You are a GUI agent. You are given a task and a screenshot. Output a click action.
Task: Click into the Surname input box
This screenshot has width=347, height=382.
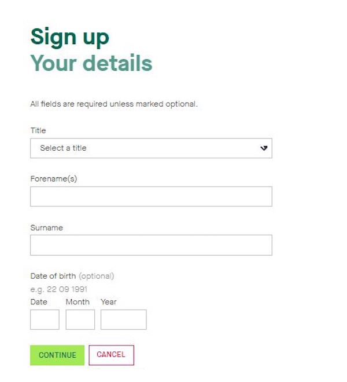151,245
